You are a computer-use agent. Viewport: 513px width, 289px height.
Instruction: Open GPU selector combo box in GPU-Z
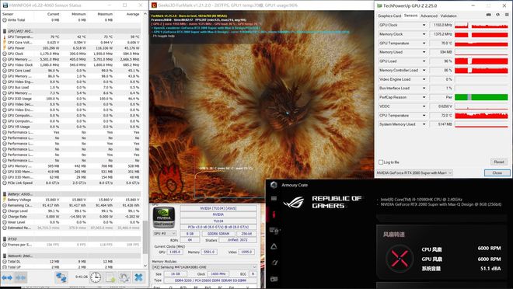414,172
